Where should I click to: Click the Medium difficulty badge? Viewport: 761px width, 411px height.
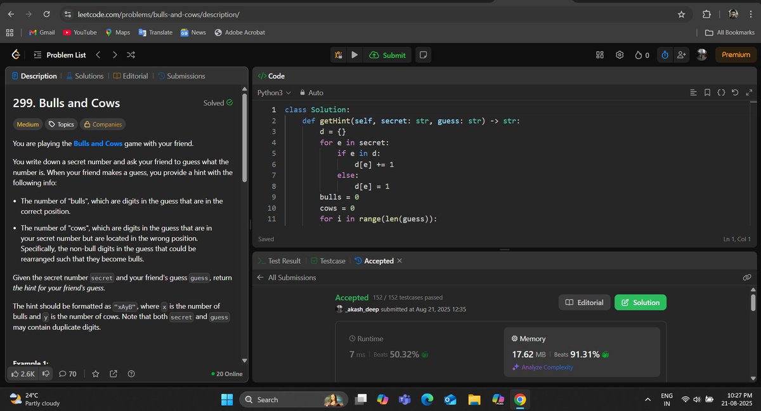(x=28, y=124)
